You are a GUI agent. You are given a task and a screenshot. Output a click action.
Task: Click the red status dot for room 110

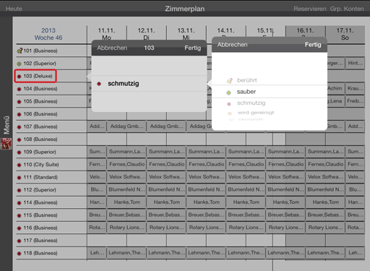[19, 165]
